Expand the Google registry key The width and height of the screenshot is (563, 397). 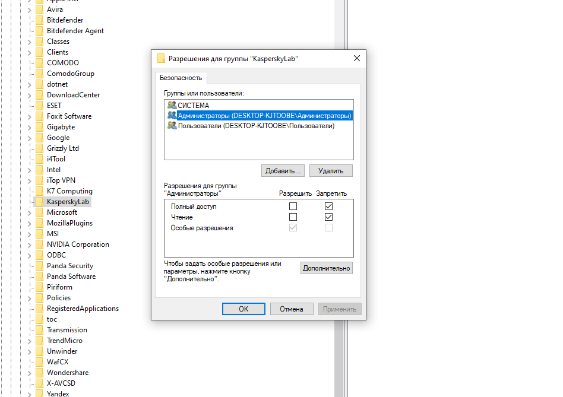(30, 138)
